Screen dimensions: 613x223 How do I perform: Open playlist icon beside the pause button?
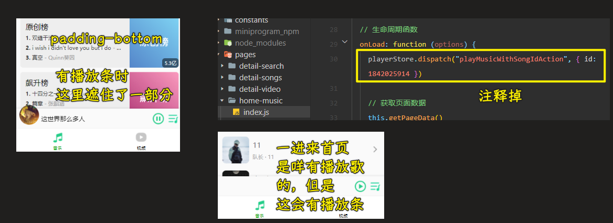click(173, 119)
